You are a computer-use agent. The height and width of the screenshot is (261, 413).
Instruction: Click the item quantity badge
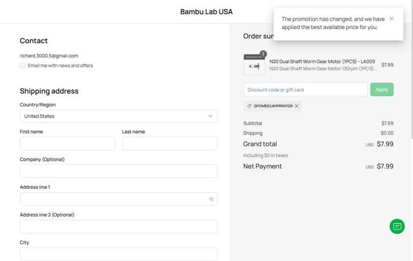[x=263, y=54]
